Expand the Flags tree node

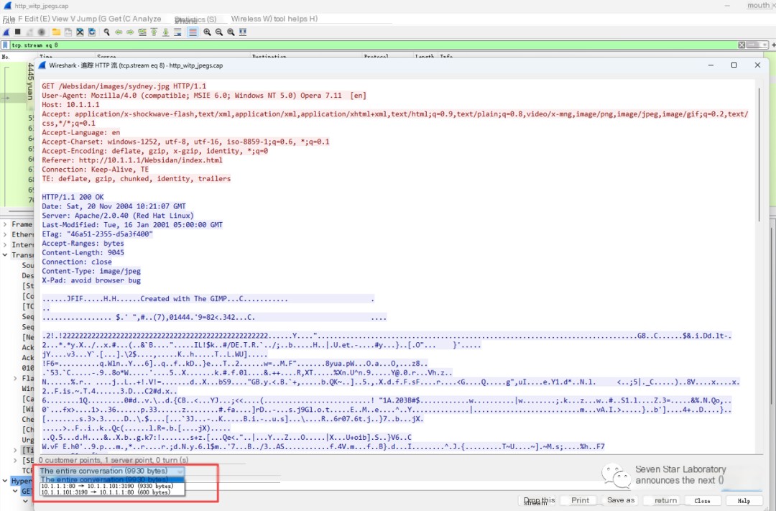[x=15, y=378]
